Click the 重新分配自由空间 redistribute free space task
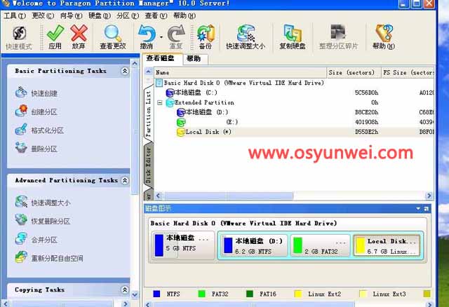Viewport: 449px width, 307px height. 49,258
